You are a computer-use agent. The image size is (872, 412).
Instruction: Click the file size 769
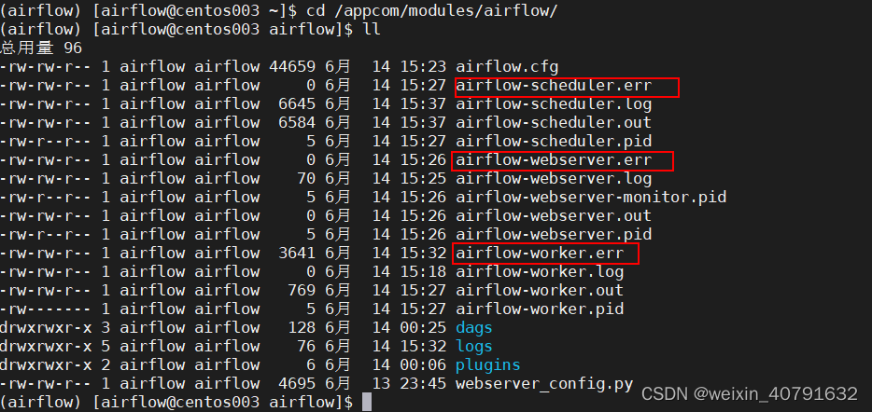pyautogui.click(x=302, y=291)
